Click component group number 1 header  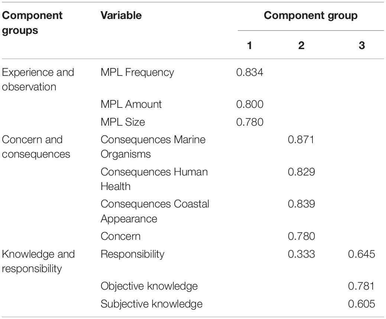249,46
